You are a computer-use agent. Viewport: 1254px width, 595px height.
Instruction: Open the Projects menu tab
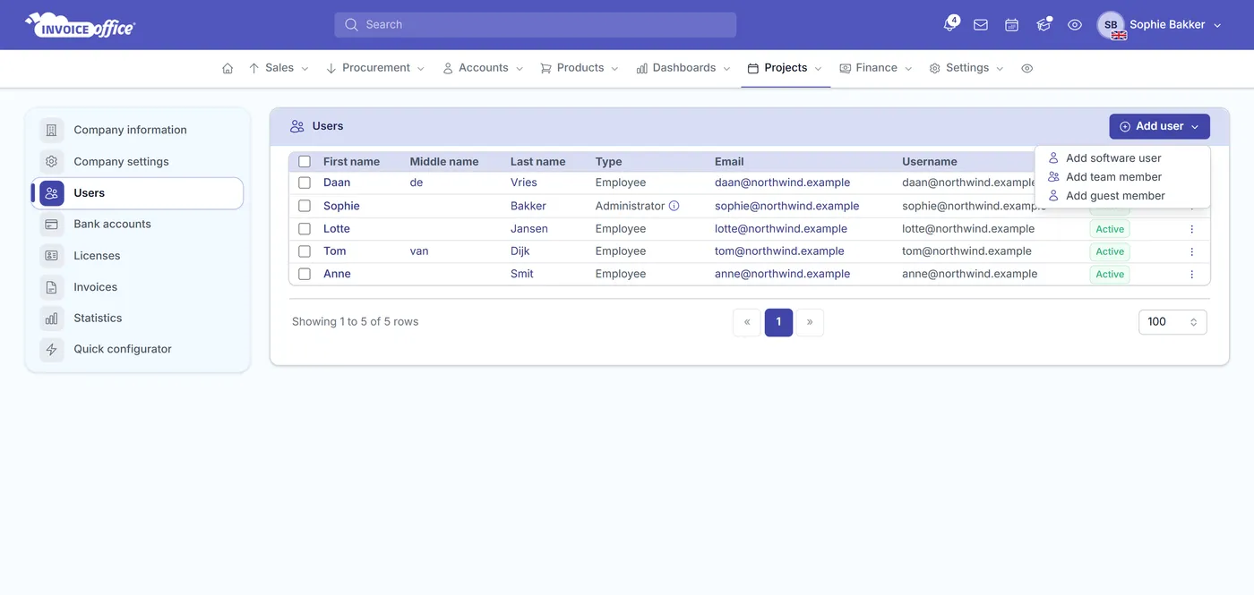click(786, 68)
